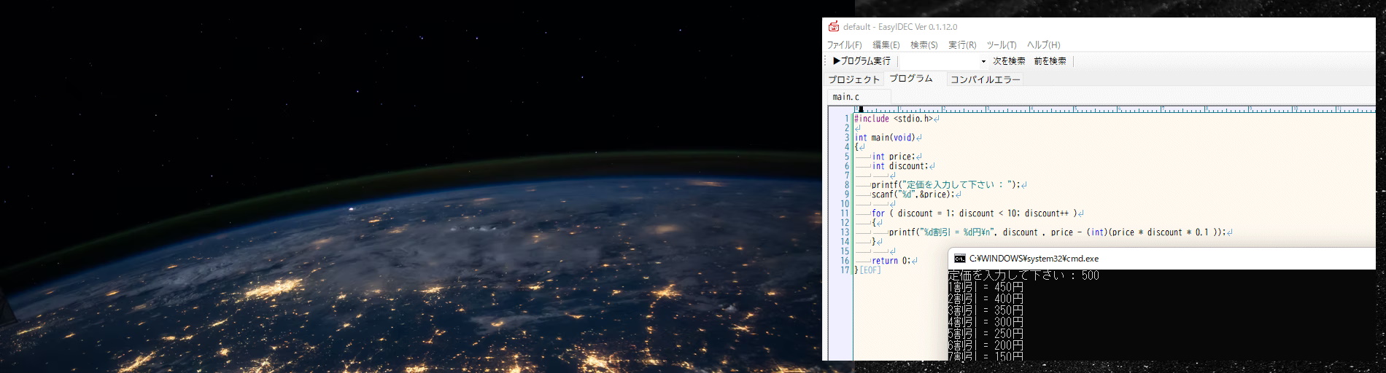The image size is (1386, 373).
Task: Switch to the コンパイルエラー tab
Action: coord(985,79)
